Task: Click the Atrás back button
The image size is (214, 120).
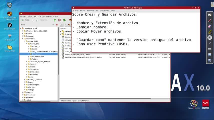Action: click(x=25, y=20)
